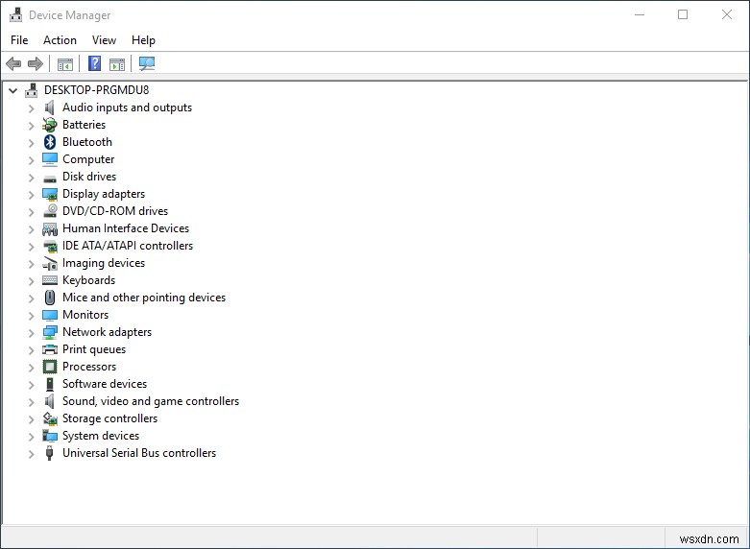
Task: Click Show/Hide Console Tree toolbar icon
Action: coord(65,63)
